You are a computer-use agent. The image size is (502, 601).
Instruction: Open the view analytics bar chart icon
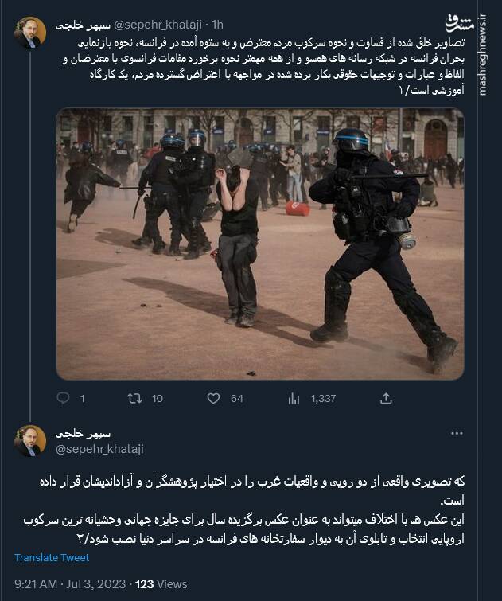tap(294, 399)
